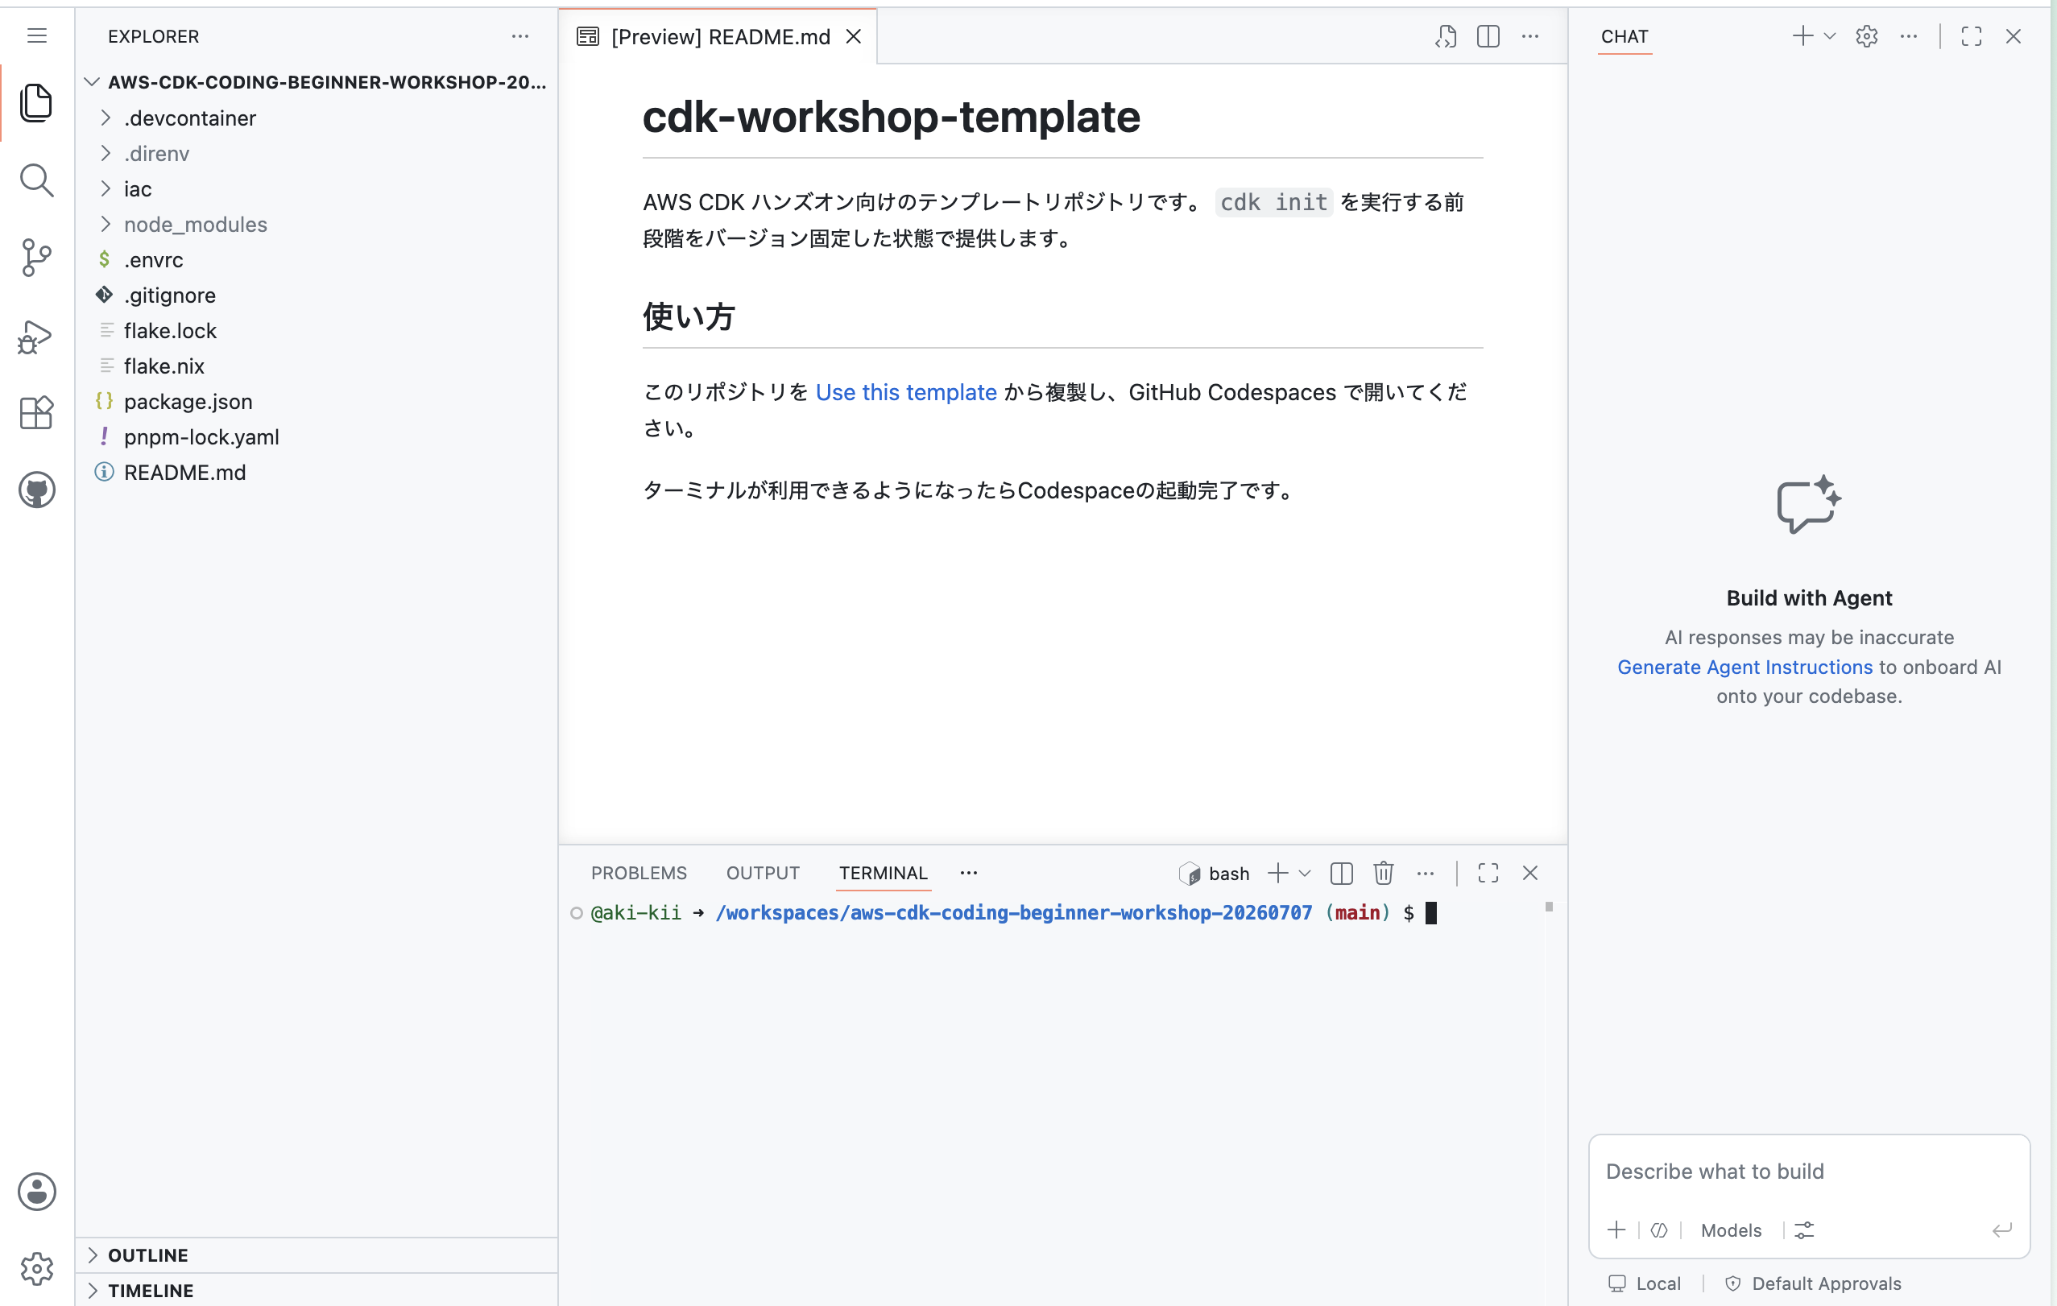Open the Extensions view
Viewport: 2057px width, 1306px height.
pyautogui.click(x=37, y=412)
